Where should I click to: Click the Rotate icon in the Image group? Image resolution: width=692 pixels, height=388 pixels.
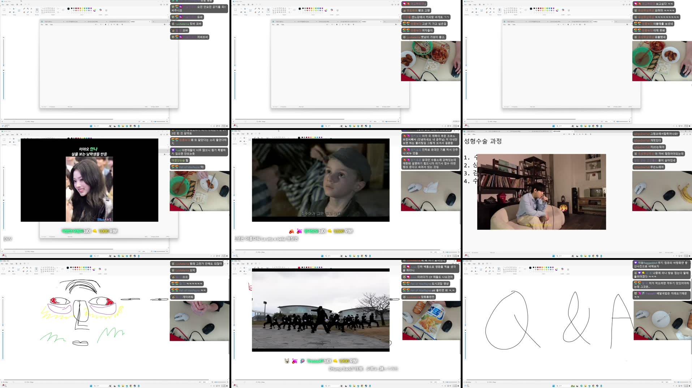tap(13, 9)
